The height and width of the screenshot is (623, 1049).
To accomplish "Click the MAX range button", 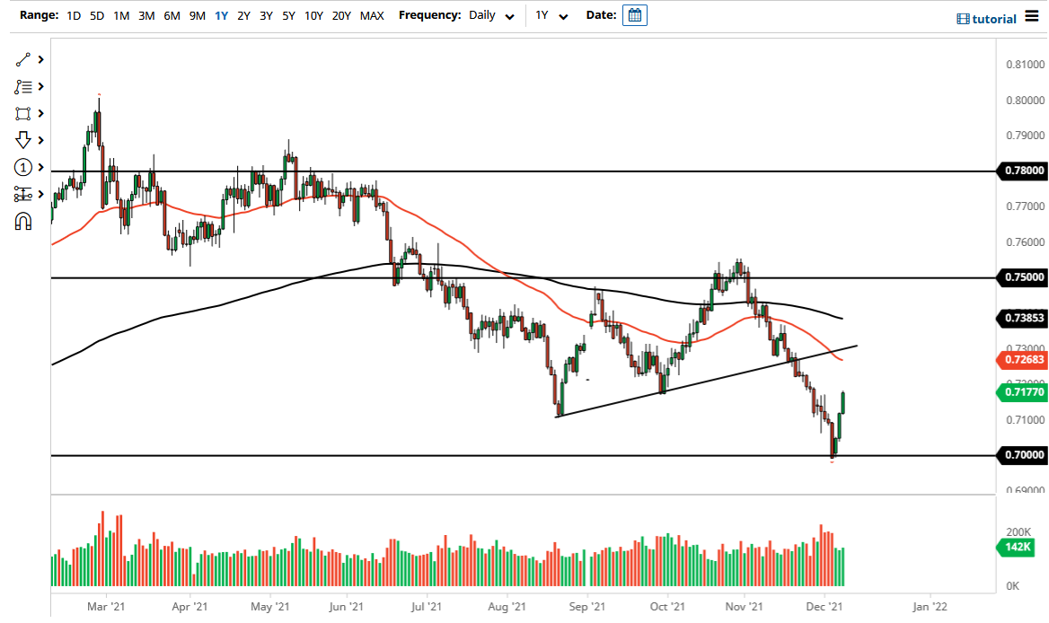I will point(372,15).
